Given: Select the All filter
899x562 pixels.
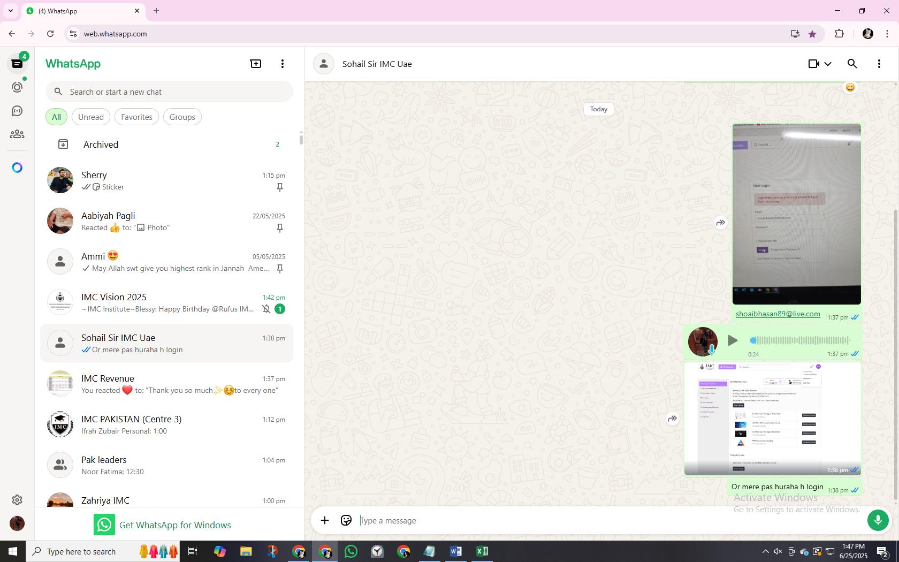Looking at the screenshot, I should click(x=56, y=117).
